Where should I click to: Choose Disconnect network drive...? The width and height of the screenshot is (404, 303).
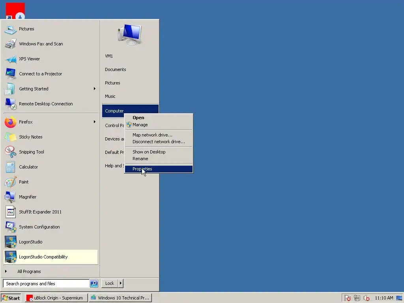tap(159, 142)
